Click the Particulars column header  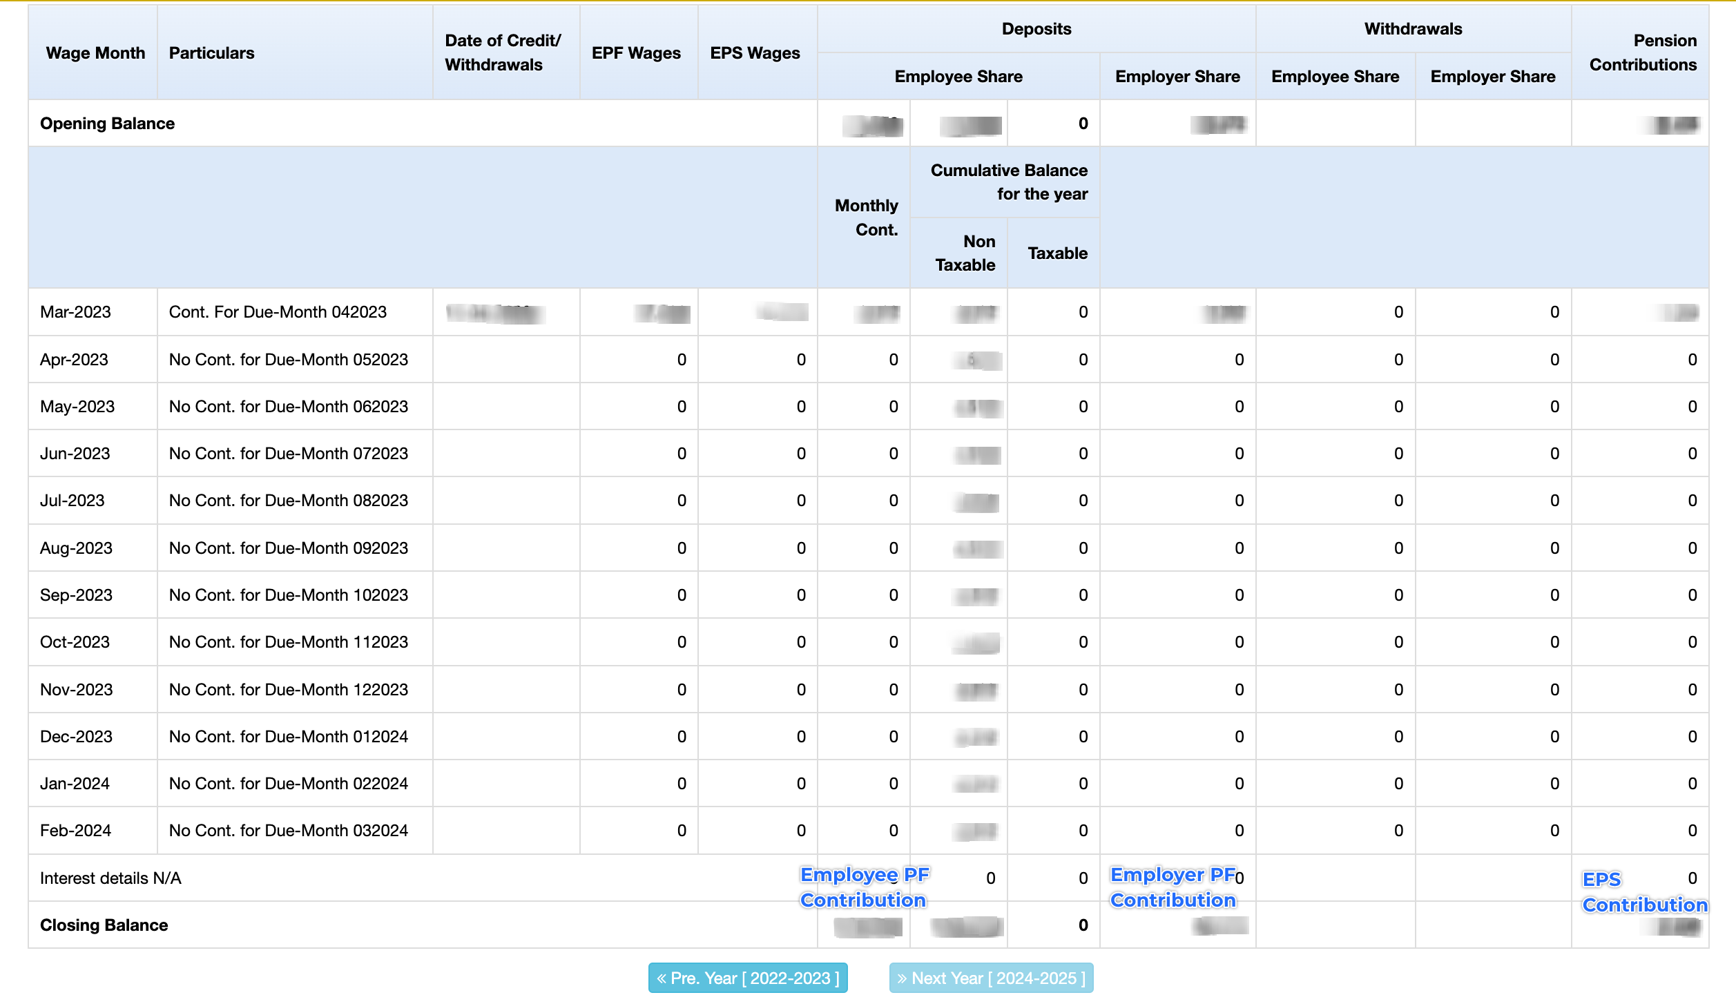211,53
